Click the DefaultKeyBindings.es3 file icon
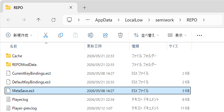224x112 pixels. coord(9,82)
